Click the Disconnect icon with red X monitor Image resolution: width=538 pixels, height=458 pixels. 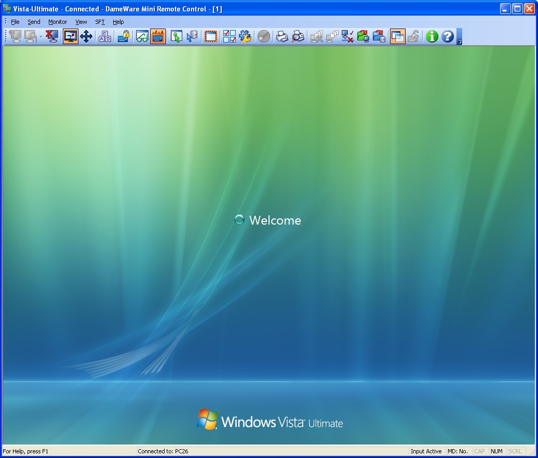(52, 36)
